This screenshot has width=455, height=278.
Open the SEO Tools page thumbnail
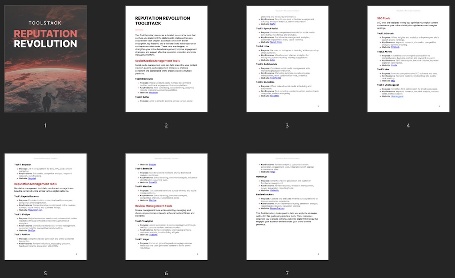408,59
